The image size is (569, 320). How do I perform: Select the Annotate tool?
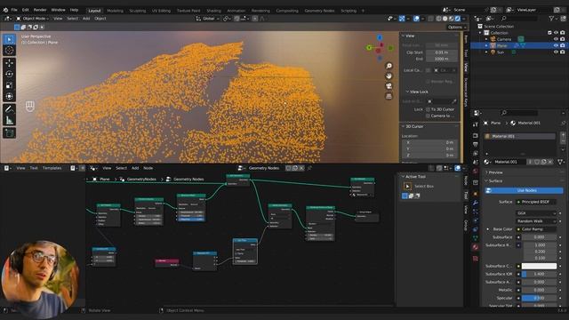10,108
